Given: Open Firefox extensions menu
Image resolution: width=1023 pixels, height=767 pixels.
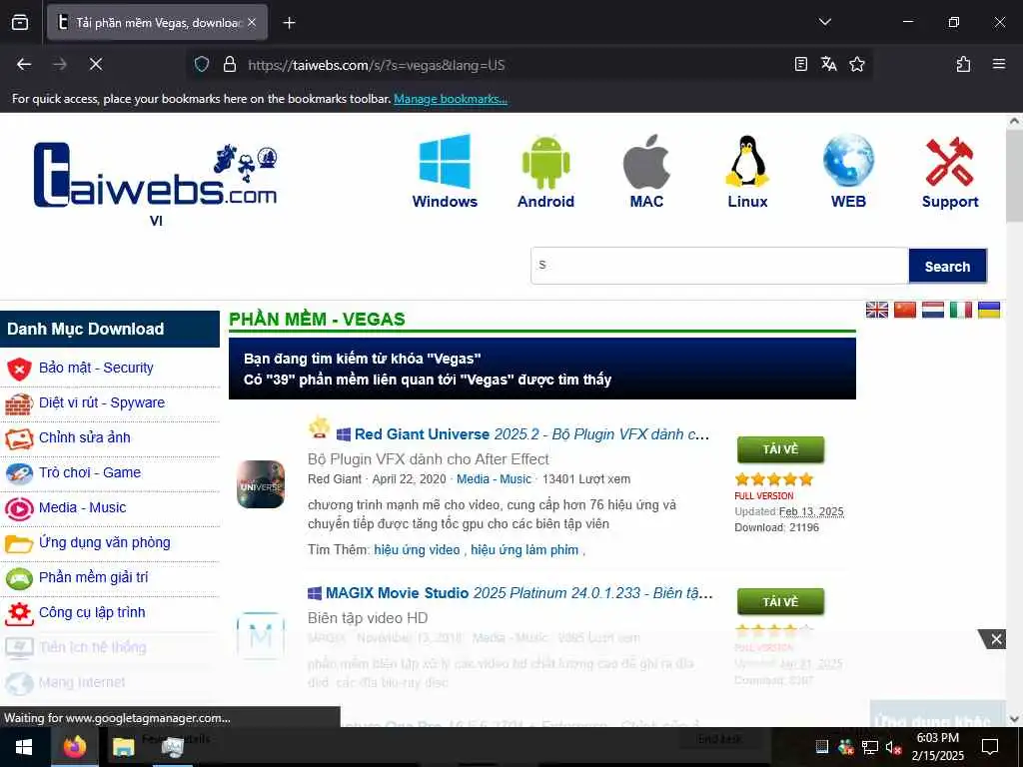Looking at the screenshot, I should (x=964, y=64).
